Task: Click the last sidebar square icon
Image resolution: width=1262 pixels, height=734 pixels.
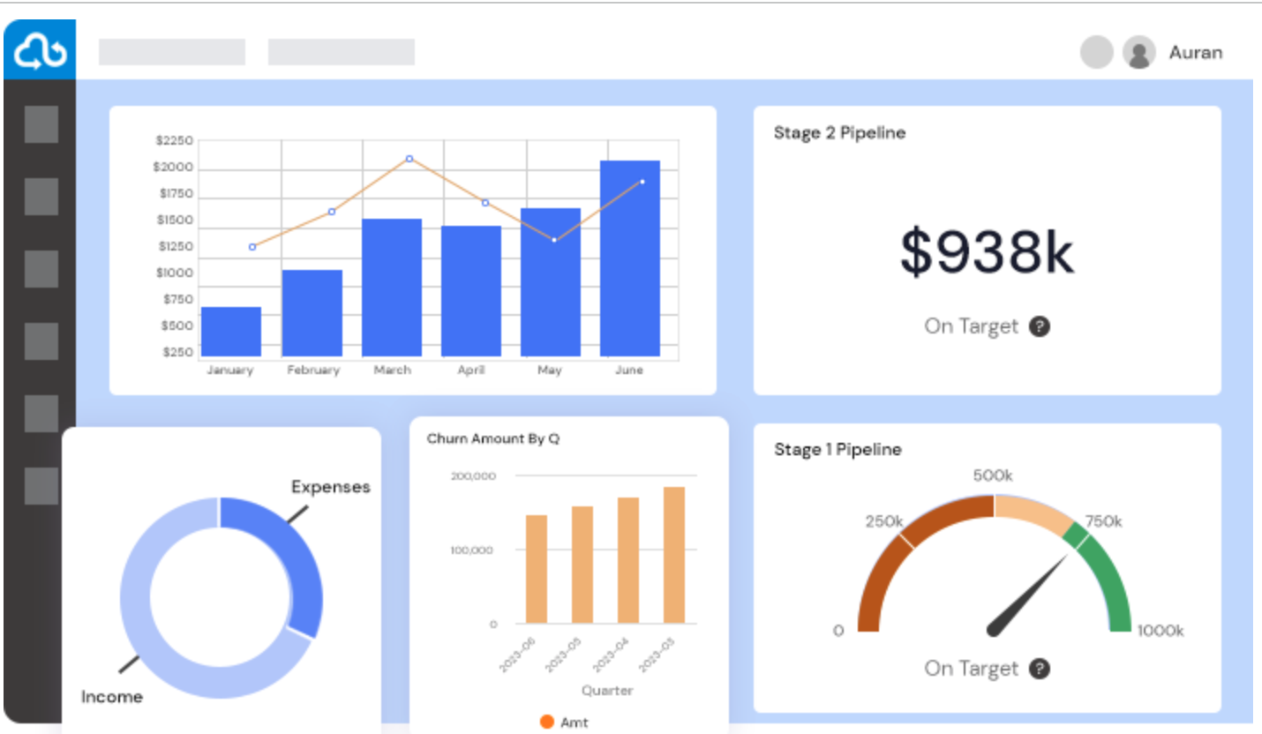Action: click(41, 486)
